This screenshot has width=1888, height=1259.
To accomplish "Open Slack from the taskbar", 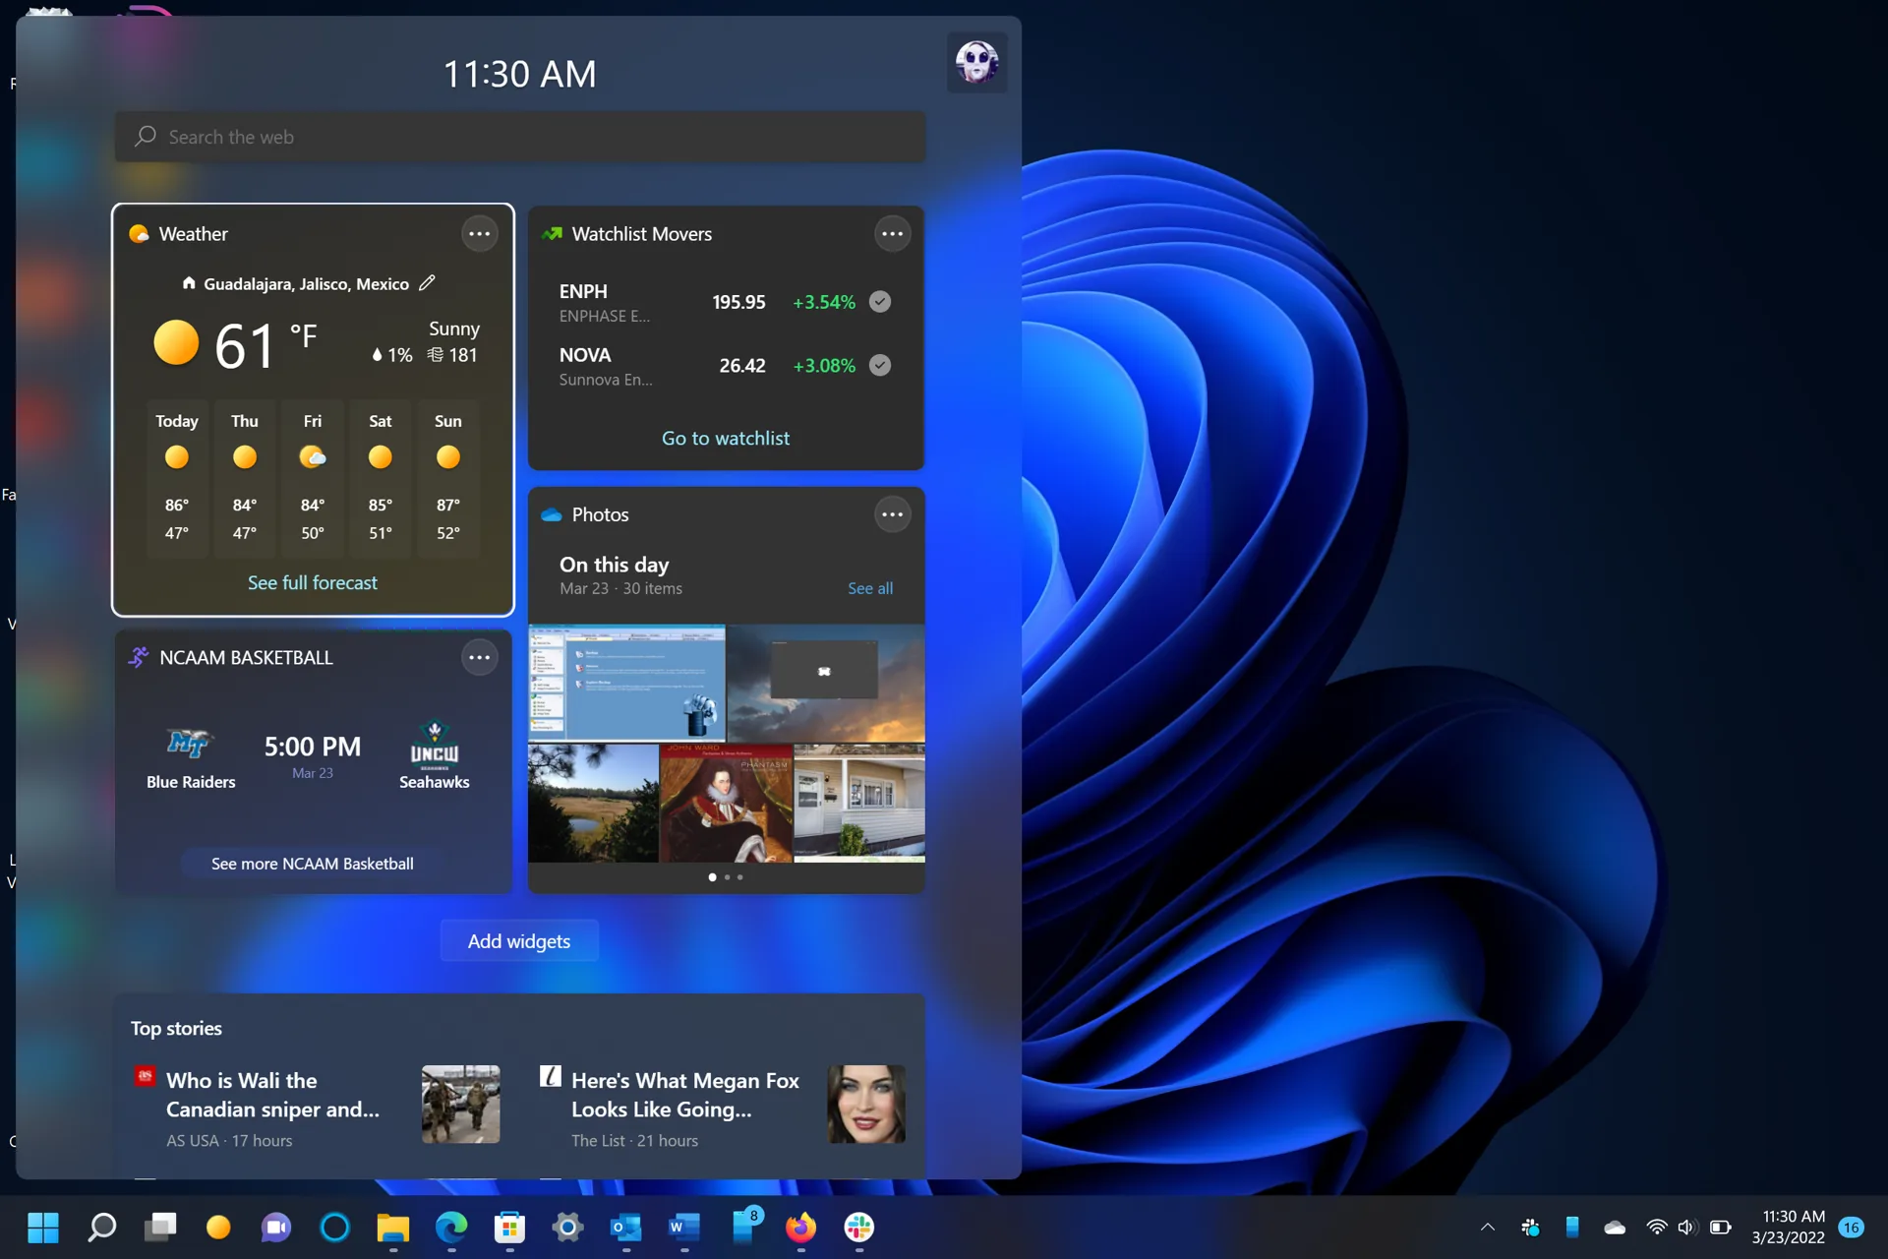I will [x=858, y=1229].
